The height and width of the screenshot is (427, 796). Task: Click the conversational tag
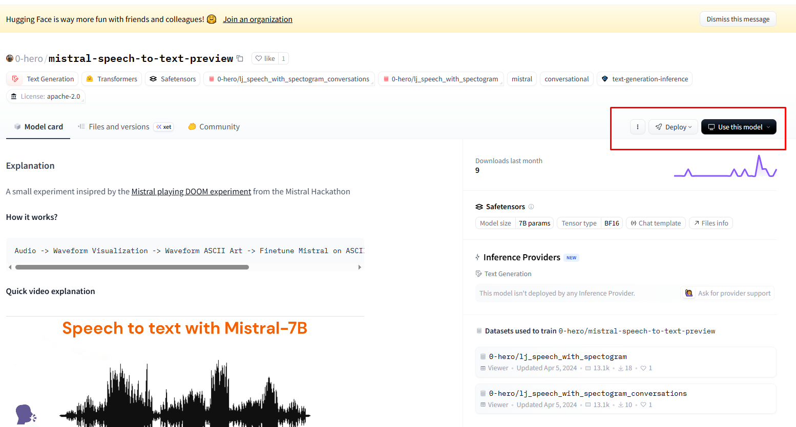[567, 79]
